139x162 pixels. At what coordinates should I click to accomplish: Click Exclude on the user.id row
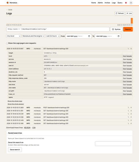pos(129,66)
